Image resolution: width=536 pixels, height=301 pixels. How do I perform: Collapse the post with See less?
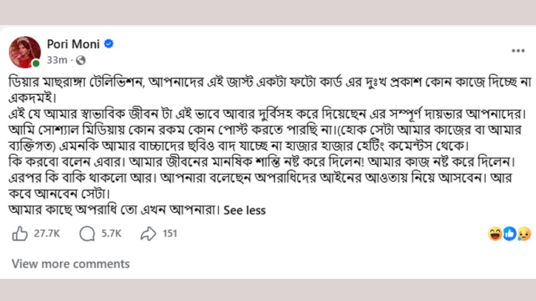point(245,210)
